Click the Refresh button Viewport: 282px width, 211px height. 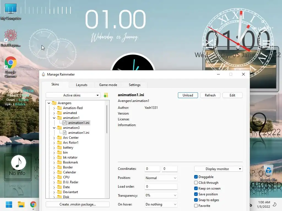[x=210, y=95]
